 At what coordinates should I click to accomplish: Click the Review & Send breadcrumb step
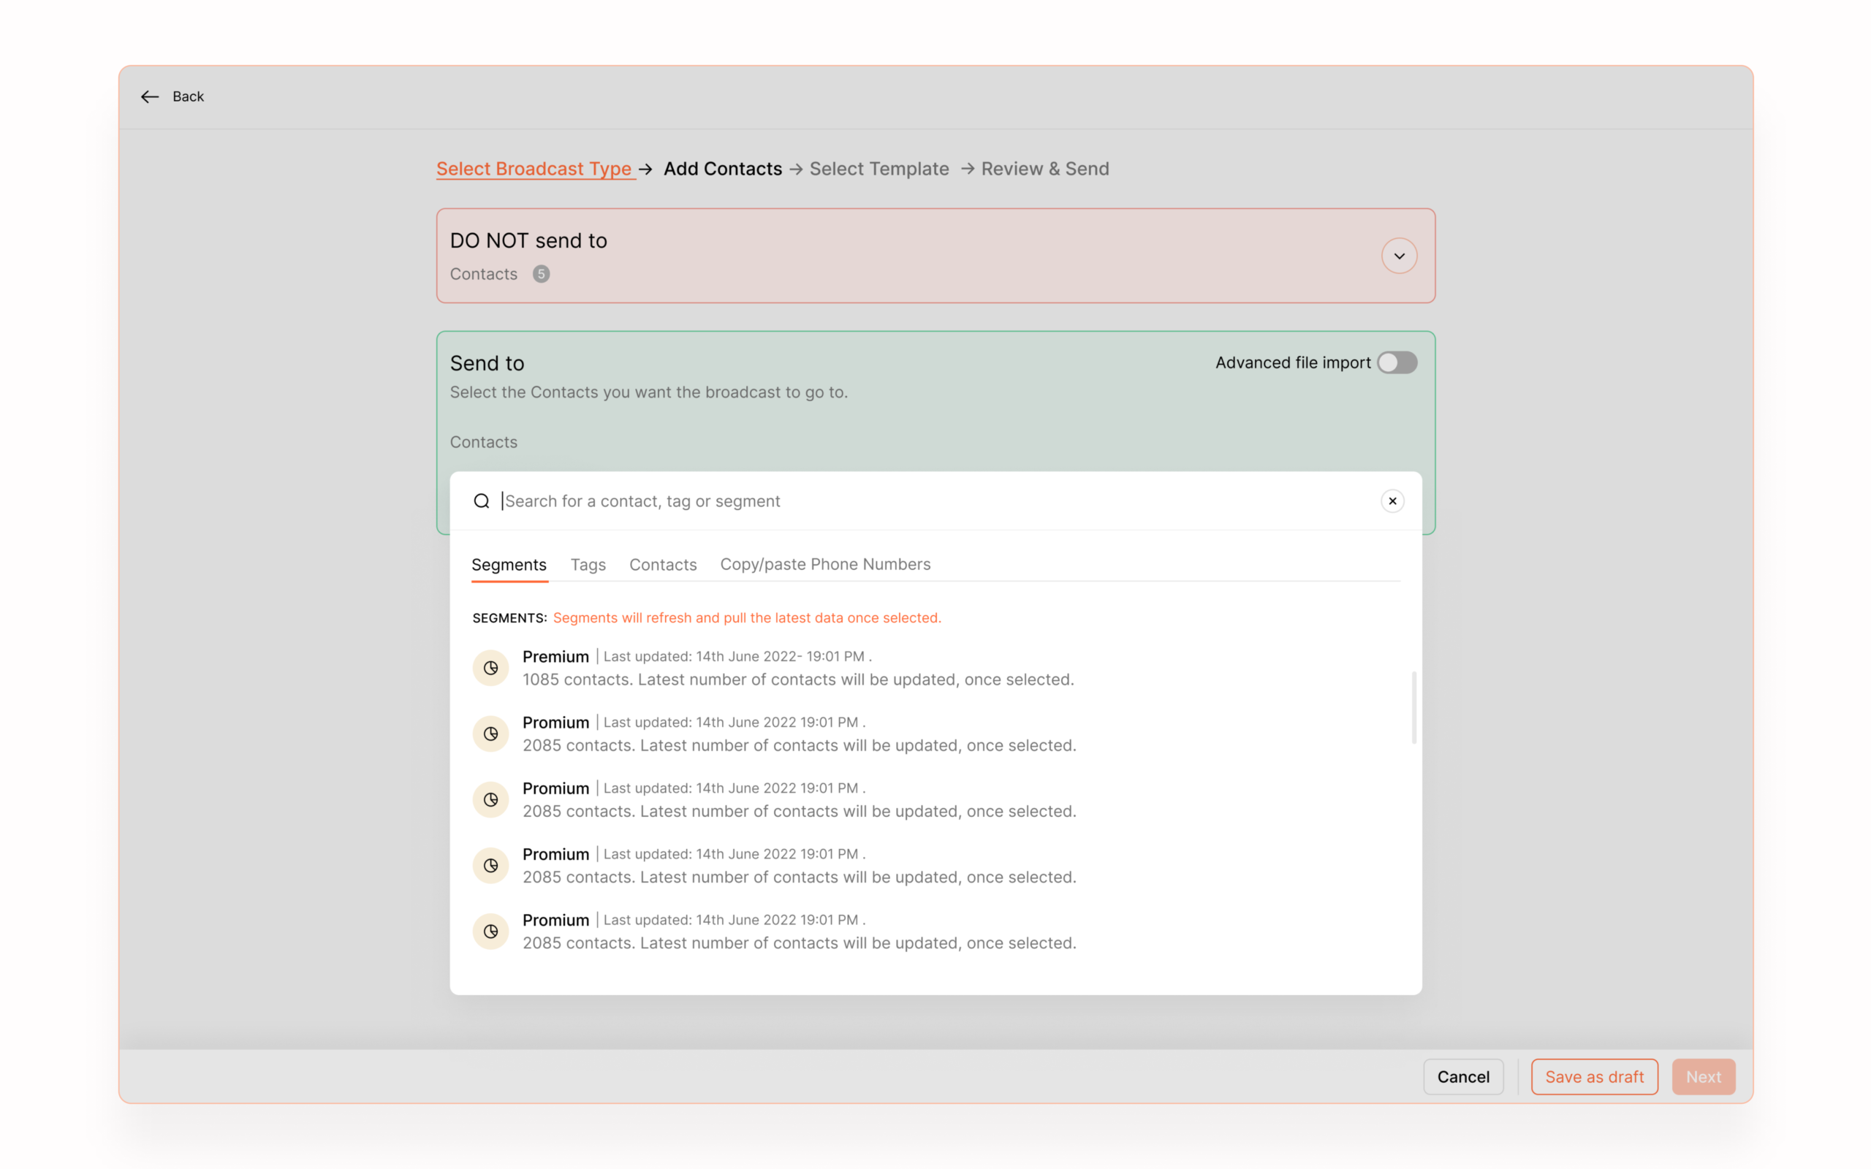(x=1044, y=169)
